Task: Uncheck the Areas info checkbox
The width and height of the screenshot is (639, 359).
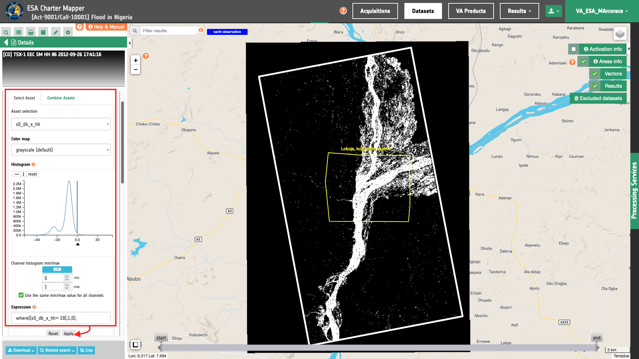Action: [583, 61]
